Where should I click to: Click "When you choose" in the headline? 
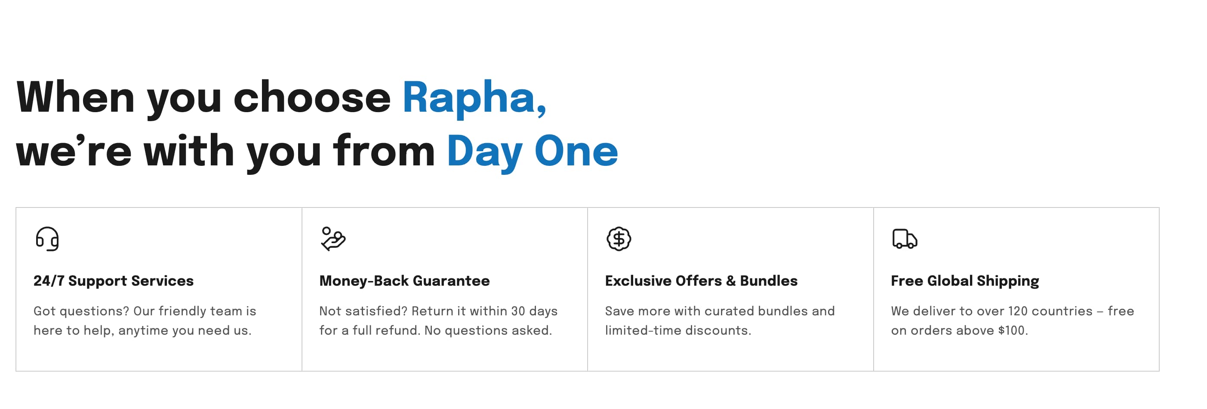coord(203,98)
